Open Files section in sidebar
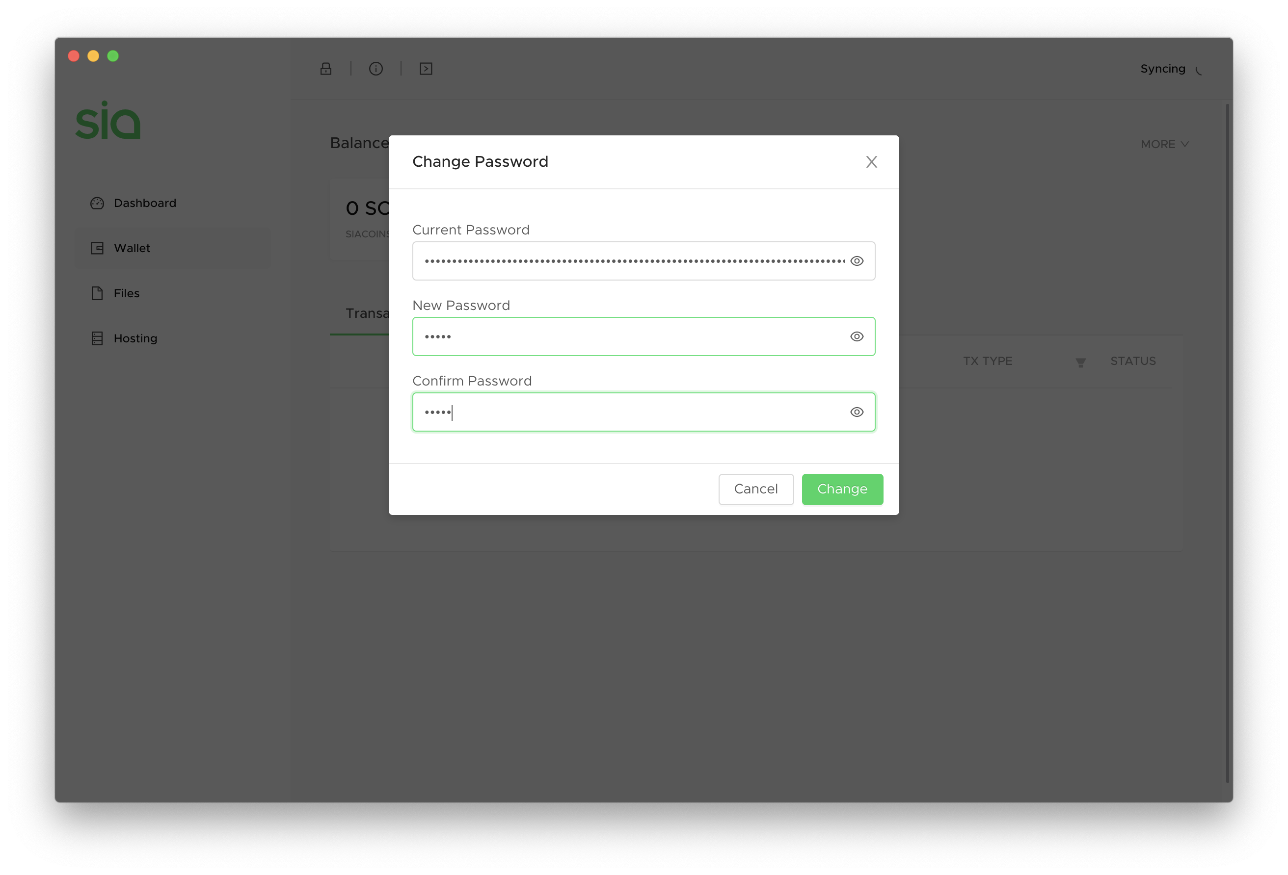The width and height of the screenshot is (1288, 875). tap(172, 293)
